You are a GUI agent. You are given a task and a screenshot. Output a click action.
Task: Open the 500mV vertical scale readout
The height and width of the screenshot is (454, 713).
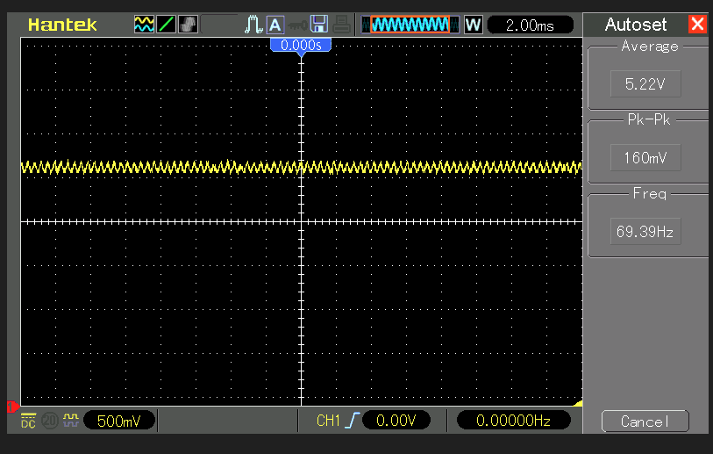click(x=119, y=422)
